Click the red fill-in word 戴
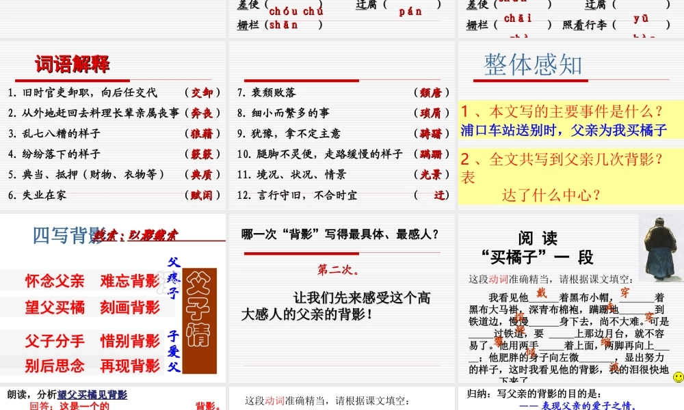 [x=541, y=292]
